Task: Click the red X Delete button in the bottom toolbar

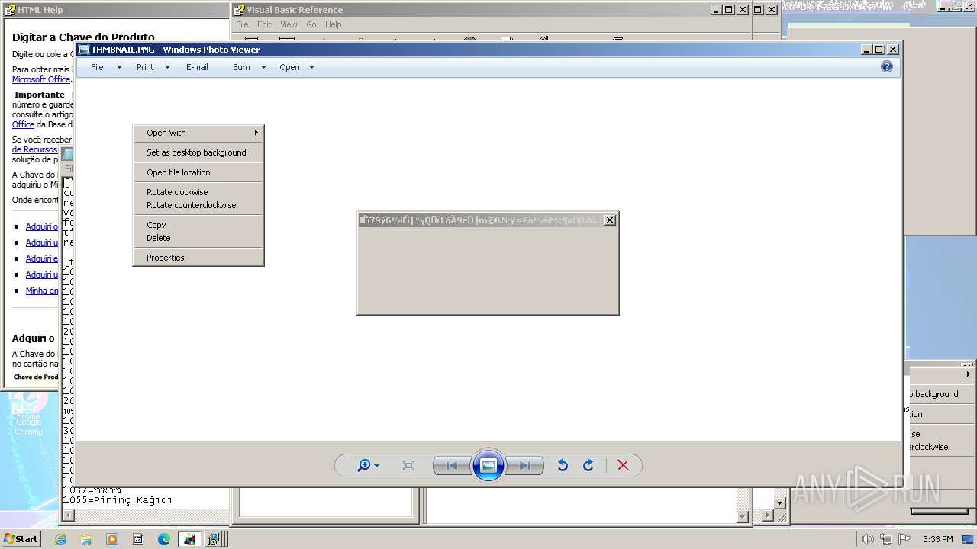Action: (623, 465)
